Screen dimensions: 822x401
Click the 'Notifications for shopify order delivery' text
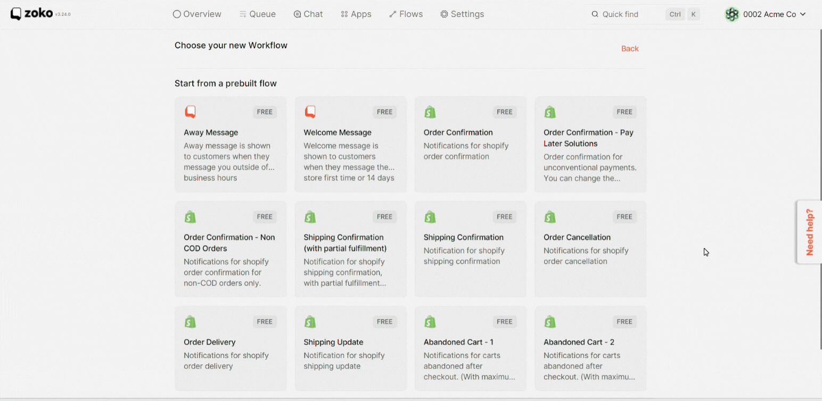tap(226, 361)
